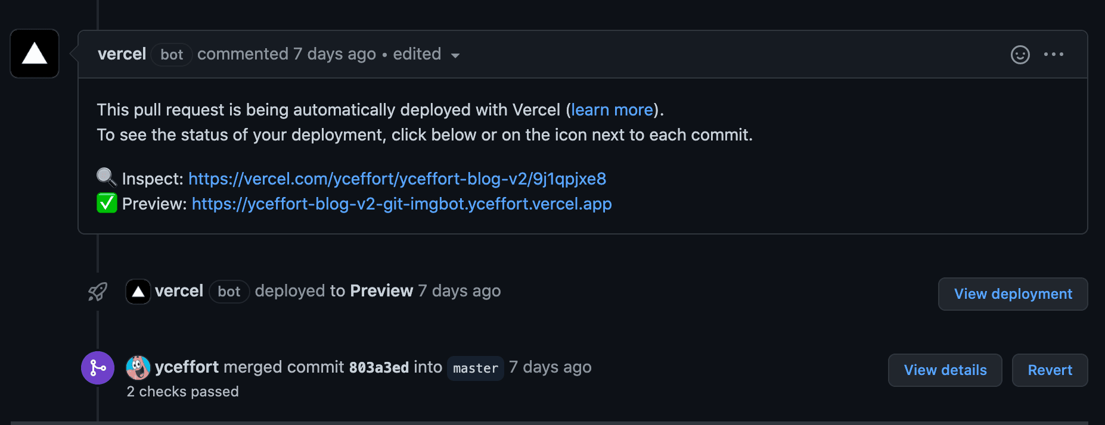Screen dimensions: 1105x425
Task: Open the Vercel Inspect URL
Action: coord(397,179)
